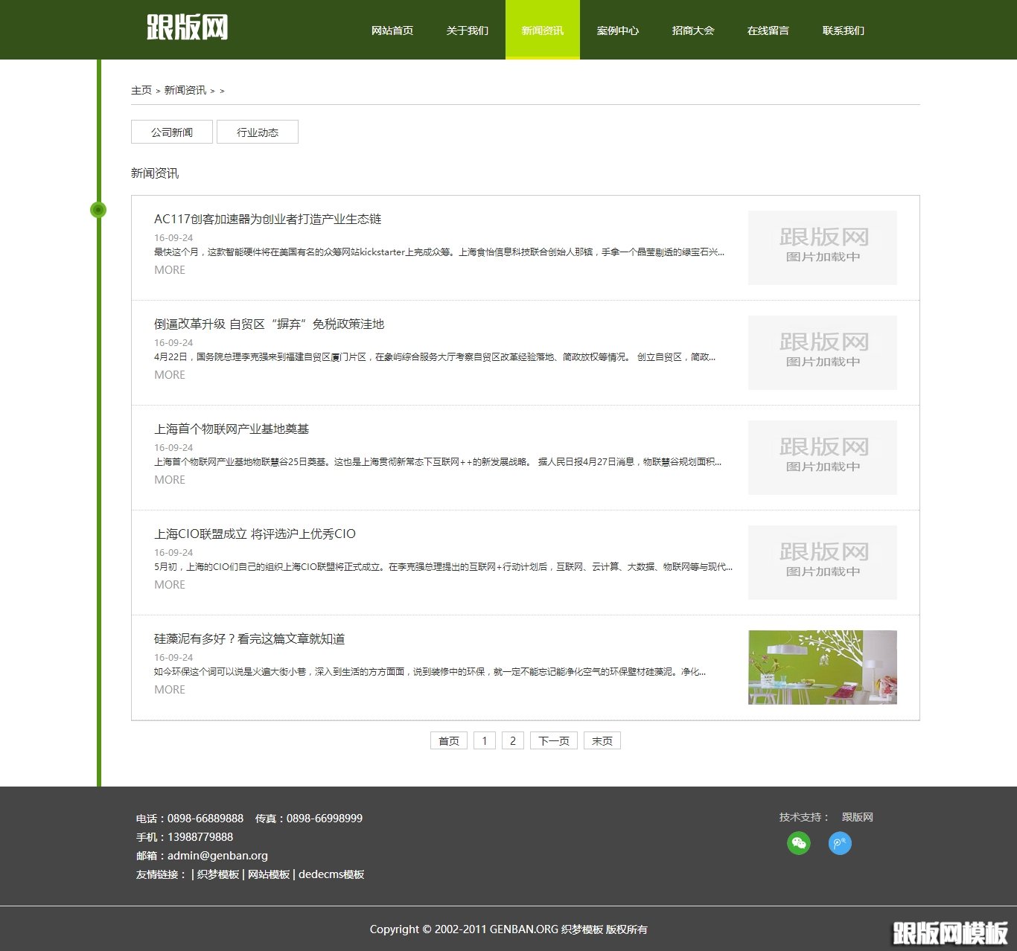Viewport: 1017px width, 951px height.
Task: Click the blue Tencent Weibo icon
Action: pos(840,843)
